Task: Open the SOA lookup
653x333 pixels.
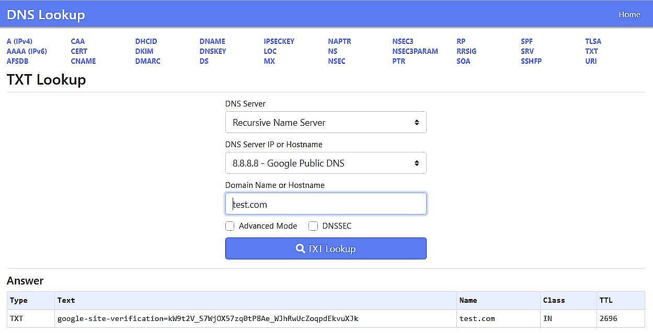Action: pyautogui.click(x=463, y=61)
